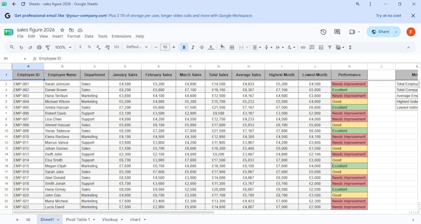Open text rotation dropdown
The width and height of the screenshot is (421, 224).
(291, 47)
